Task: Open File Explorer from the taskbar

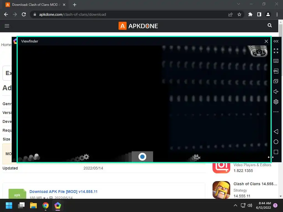Action: (x=33, y=205)
